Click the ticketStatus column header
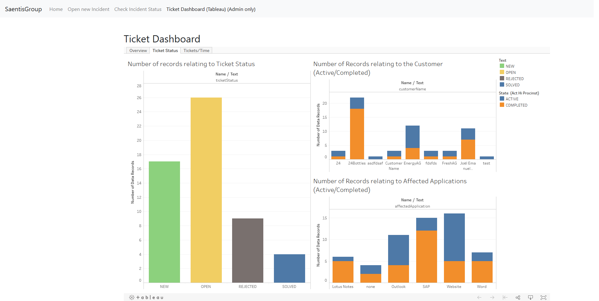This screenshot has height=301, width=599. [x=227, y=80]
